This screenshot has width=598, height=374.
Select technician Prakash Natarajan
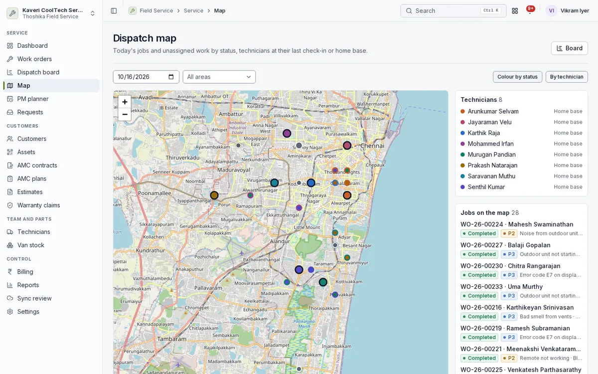(x=521, y=166)
